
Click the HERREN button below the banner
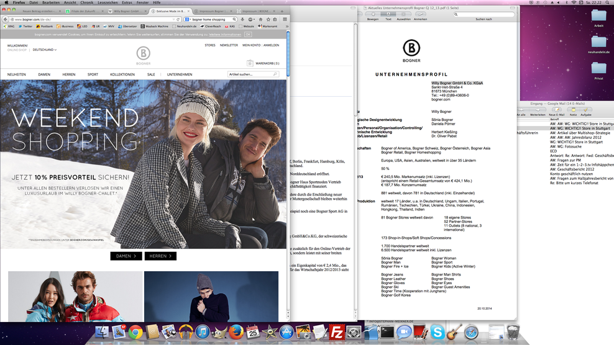(160, 256)
